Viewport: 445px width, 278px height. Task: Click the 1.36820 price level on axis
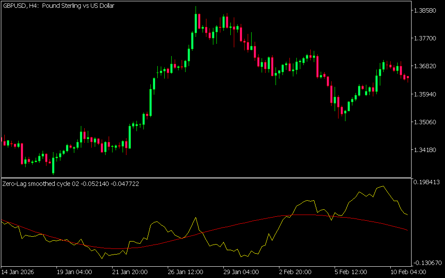pyautogui.click(x=426, y=66)
